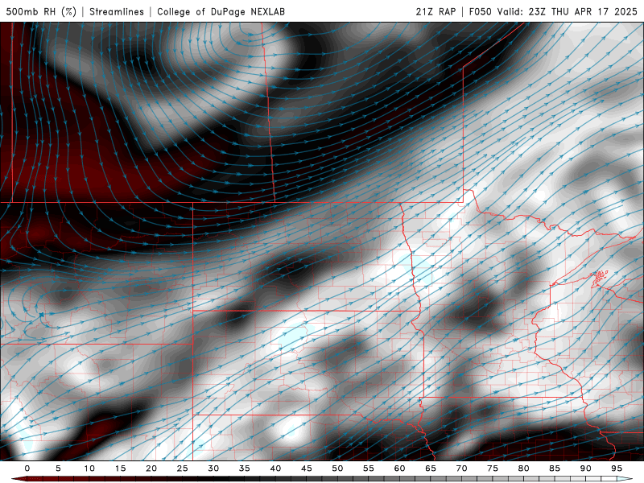Click the 15 label on the RH legend
The image size is (644, 483).
[120, 469]
